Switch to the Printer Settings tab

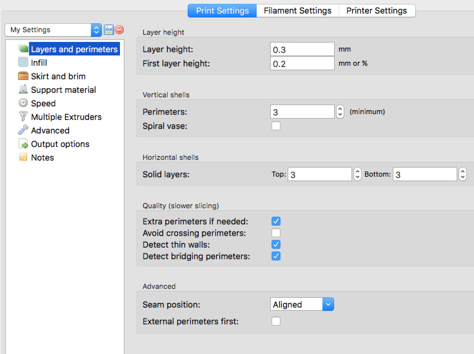click(x=377, y=11)
